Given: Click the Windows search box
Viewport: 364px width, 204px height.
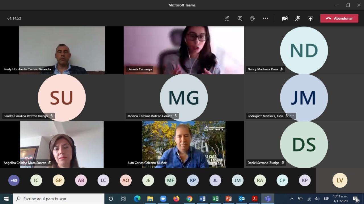Looking at the screenshot, I should tap(59, 199).
